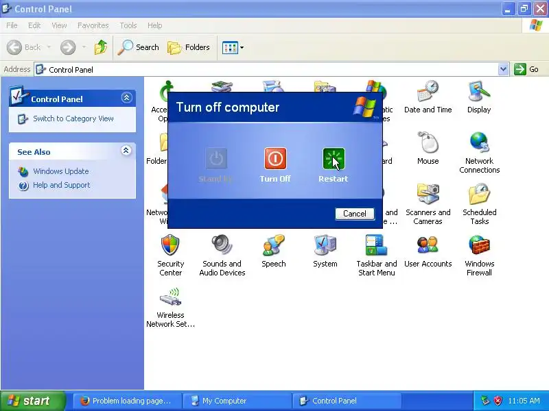Switch to My Computer taskbar window
The width and height of the screenshot is (549, 411).
point(237,401)
